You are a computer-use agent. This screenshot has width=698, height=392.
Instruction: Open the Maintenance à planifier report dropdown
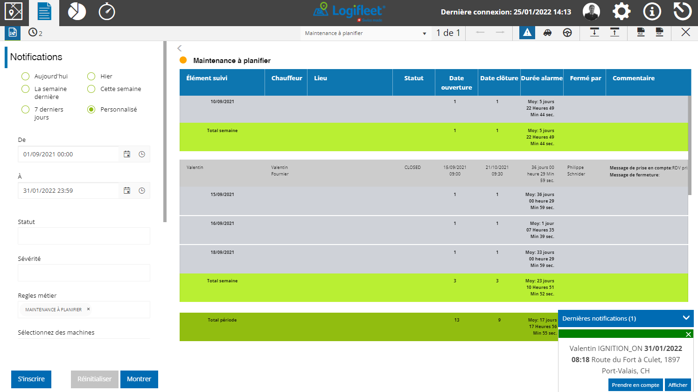coord(424,33)
